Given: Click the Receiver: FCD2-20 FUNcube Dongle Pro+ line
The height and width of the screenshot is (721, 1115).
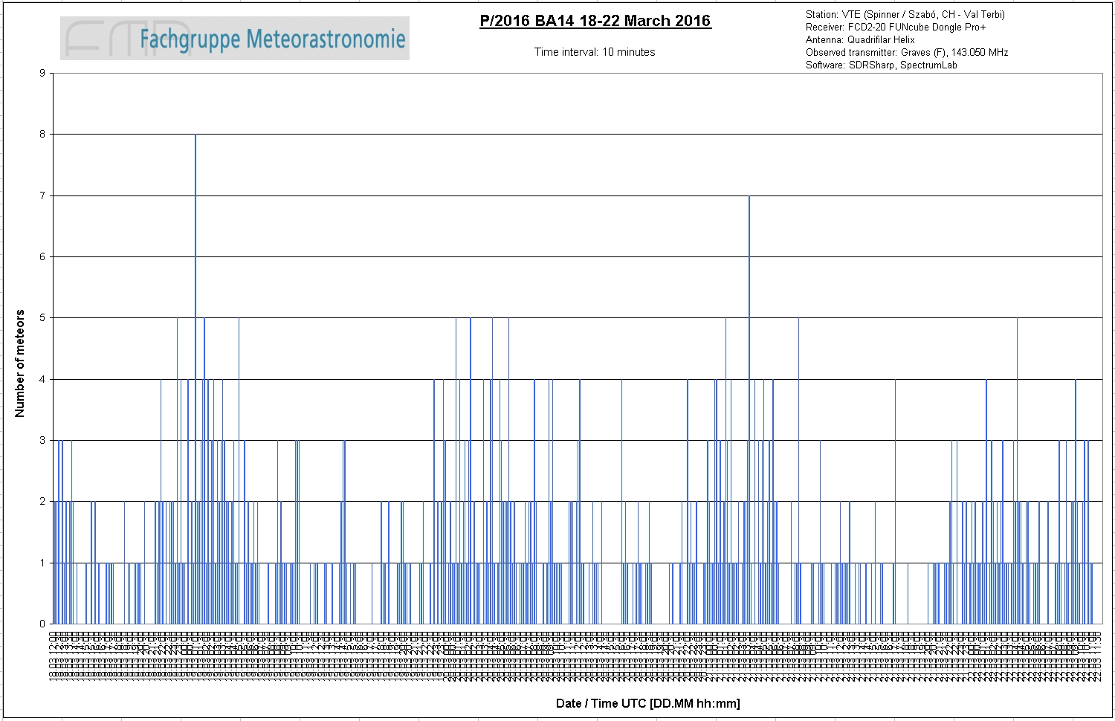Looking at the screenshot, I should (896, 27).
